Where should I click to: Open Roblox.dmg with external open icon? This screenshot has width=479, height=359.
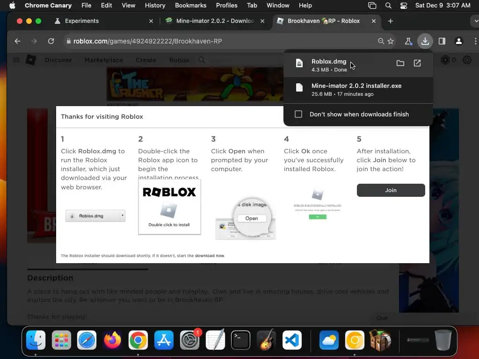coord(417,63)
